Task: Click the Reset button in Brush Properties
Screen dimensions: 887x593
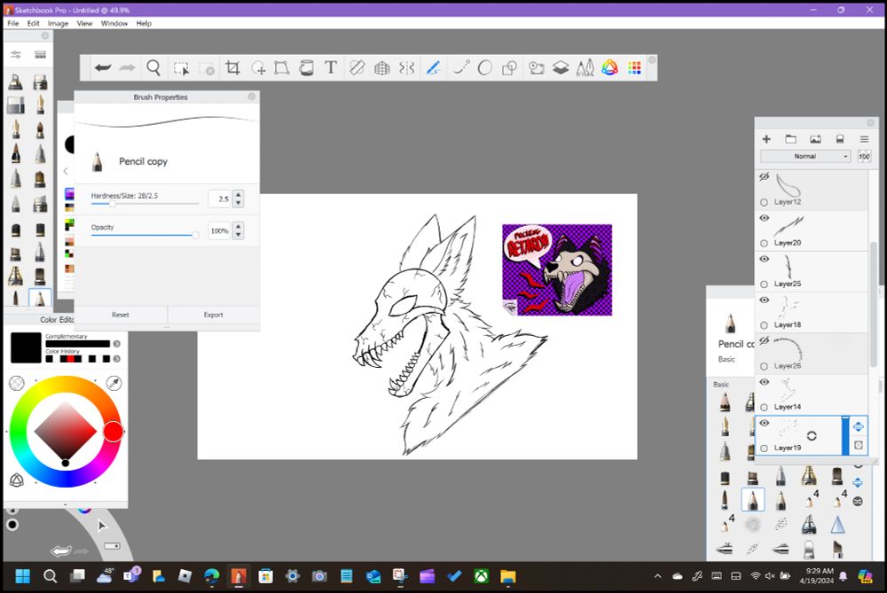Action: tap(121, 315)
